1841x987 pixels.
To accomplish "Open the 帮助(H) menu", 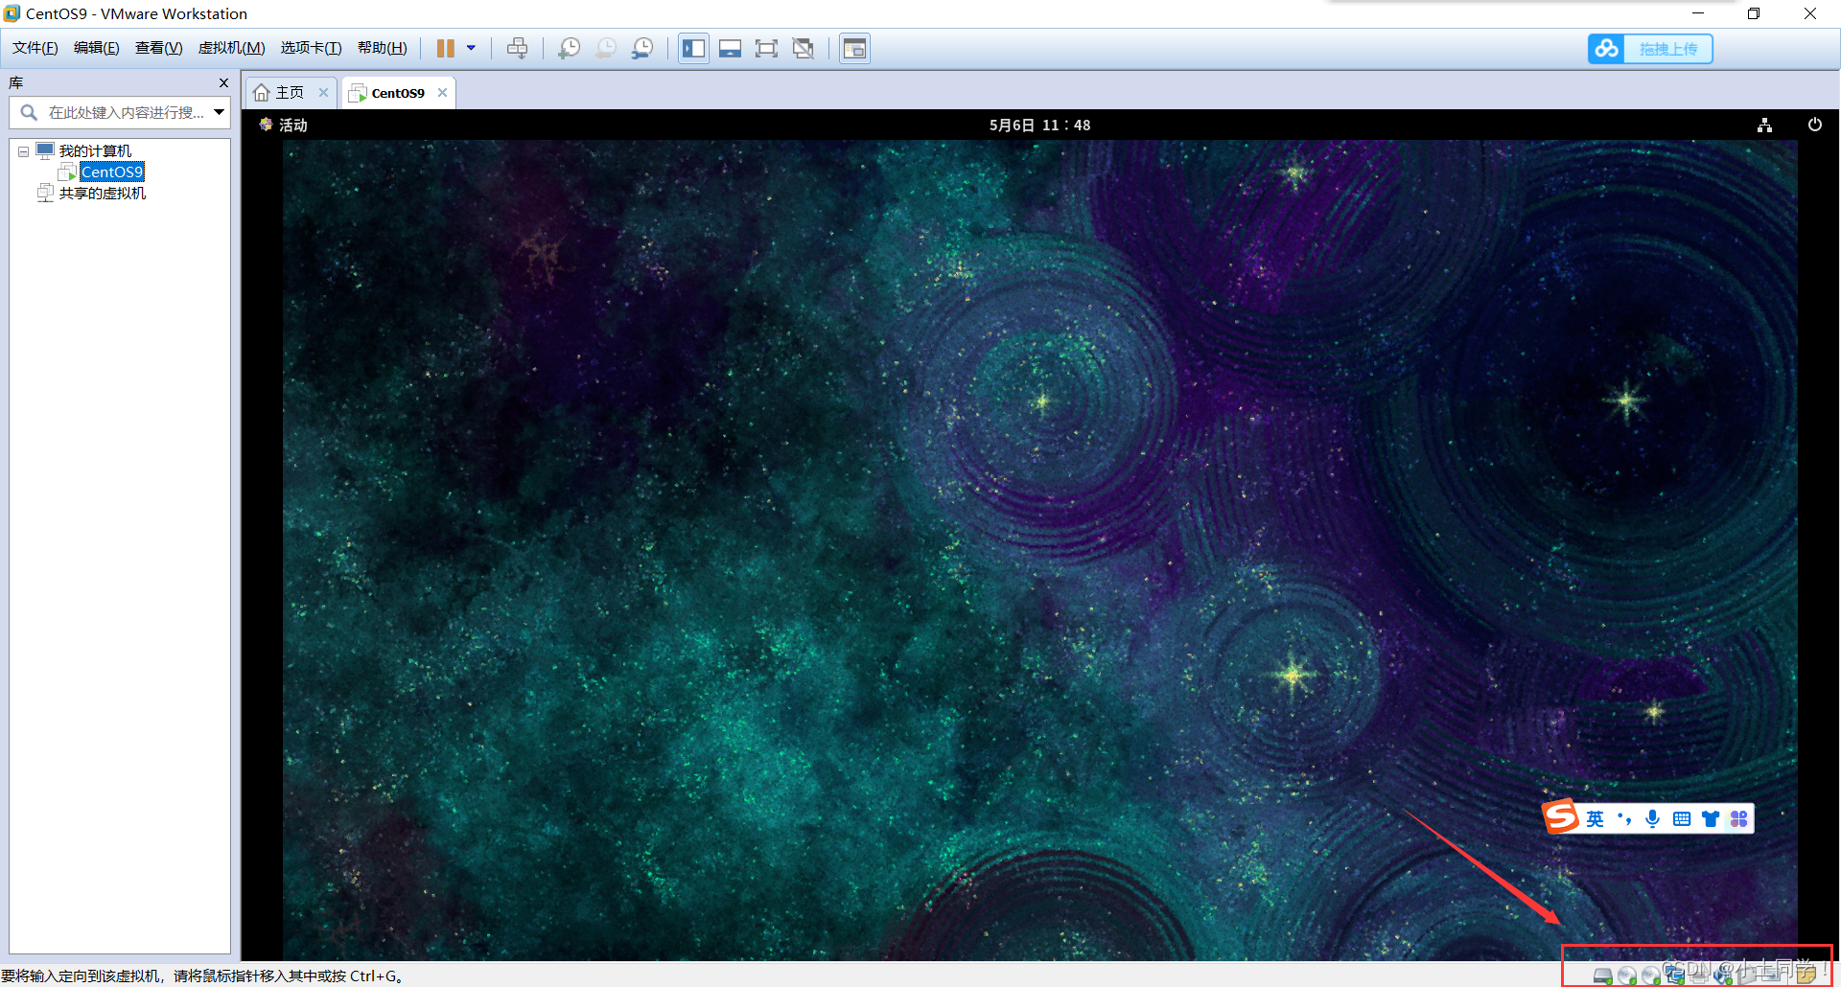I will tap(382, 48).
